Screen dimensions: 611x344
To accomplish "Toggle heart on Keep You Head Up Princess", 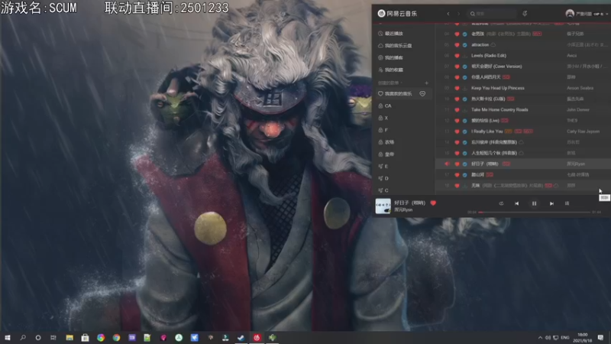I will click(x=457, y=88).
